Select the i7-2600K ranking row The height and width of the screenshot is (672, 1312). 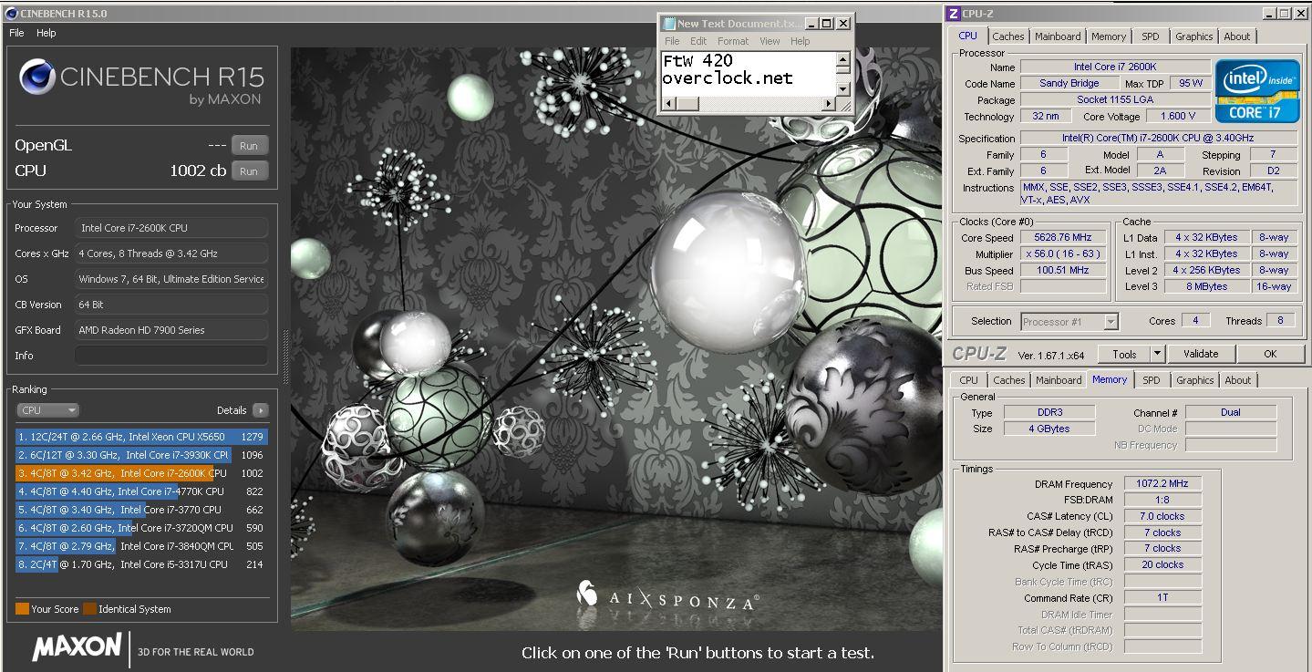coord(142,473)
